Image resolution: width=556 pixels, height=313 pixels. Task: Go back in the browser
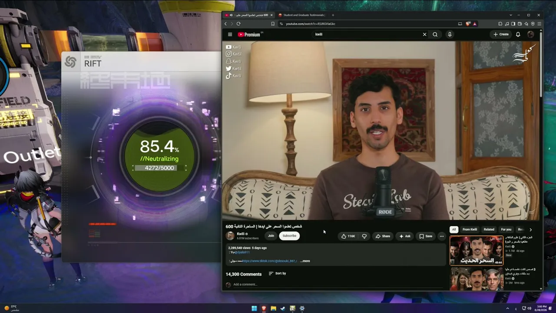coord(225,23)
